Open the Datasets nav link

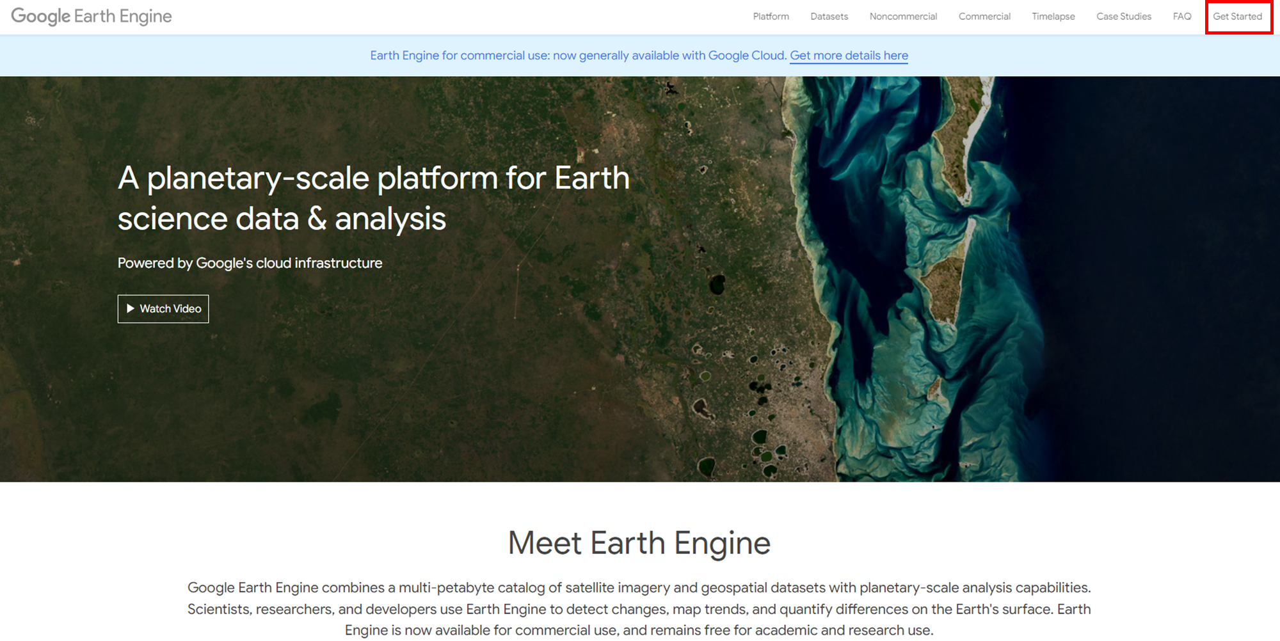829,17
